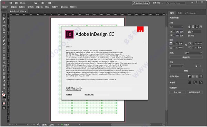Click the edit page button in Properties
207x127 pixels.
[x=186, y=71]
